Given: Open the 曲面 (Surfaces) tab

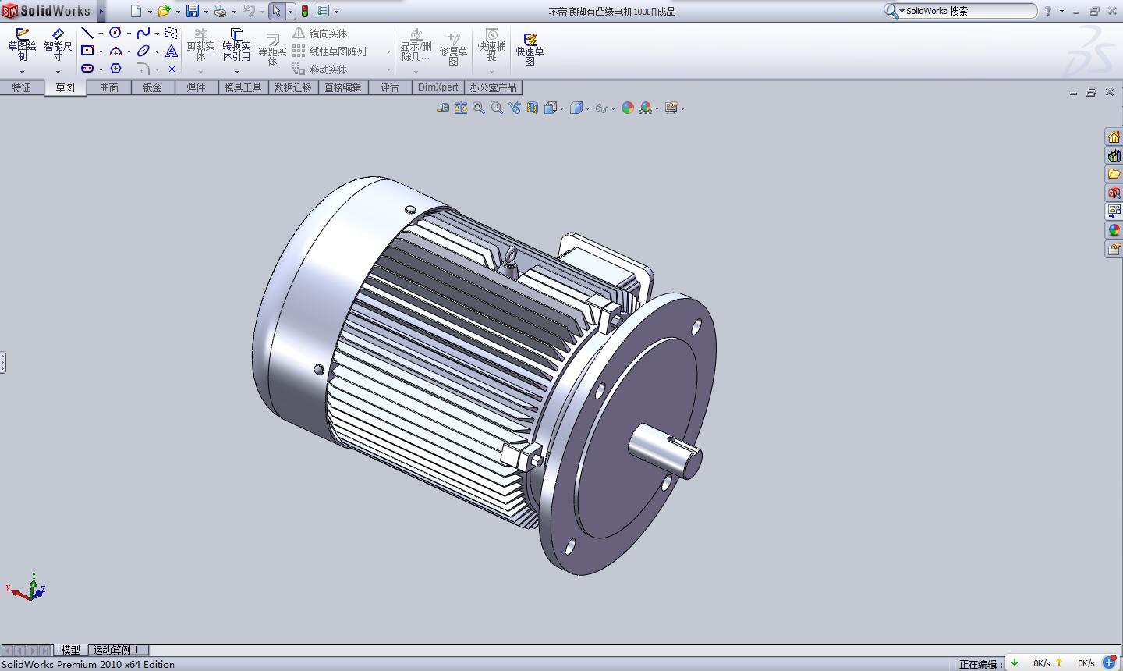Looking at the screenshot, I should (109, 87).
